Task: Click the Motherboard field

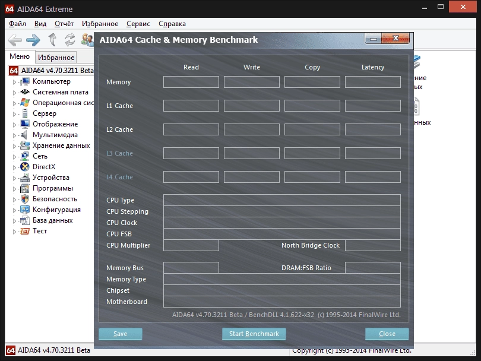Action: pos(282,302)
